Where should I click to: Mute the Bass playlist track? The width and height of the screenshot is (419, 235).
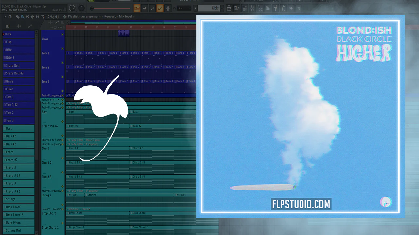point(62,121)
